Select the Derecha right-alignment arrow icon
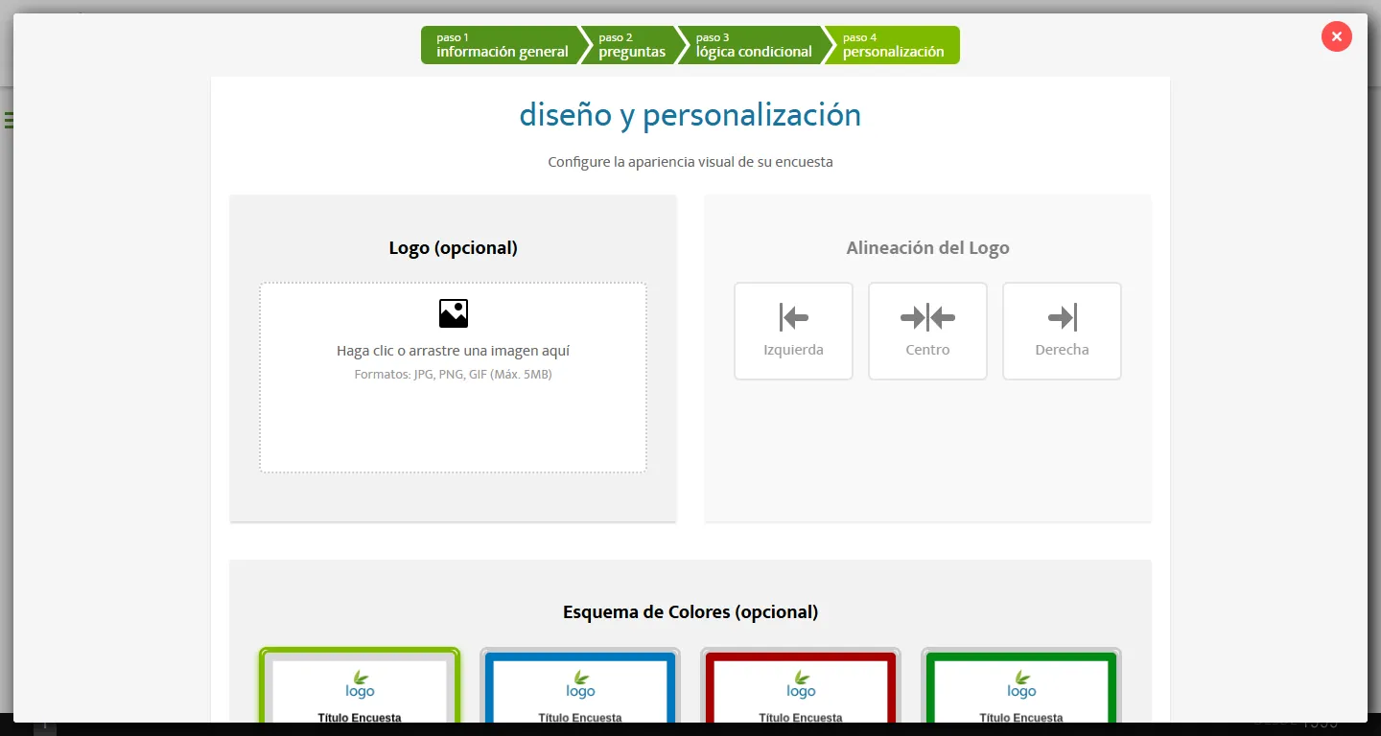This screenshot has width=1381, height=736. tap(1062, 316)
